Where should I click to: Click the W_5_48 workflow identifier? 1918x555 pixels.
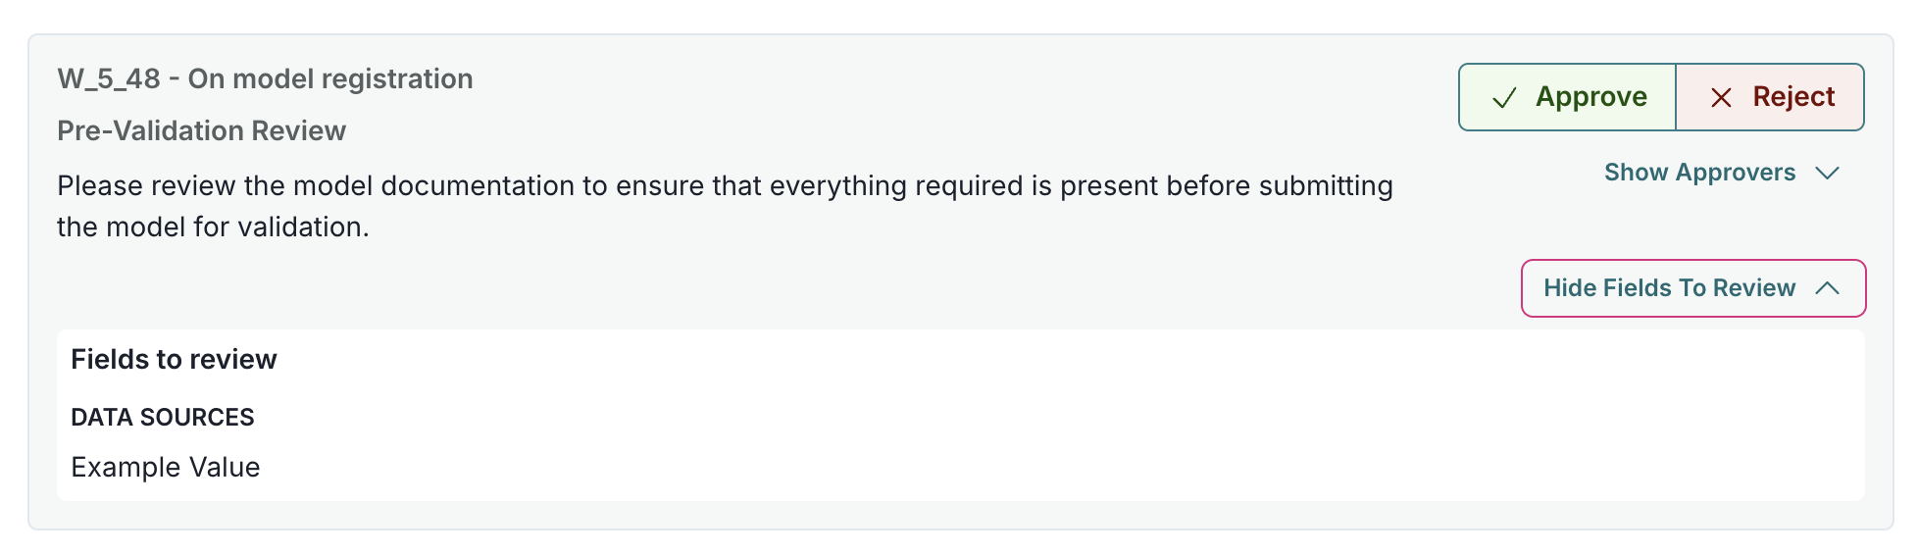coord(109,79)
